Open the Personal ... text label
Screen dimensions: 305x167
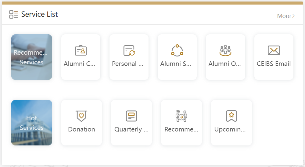coord(127,64)
